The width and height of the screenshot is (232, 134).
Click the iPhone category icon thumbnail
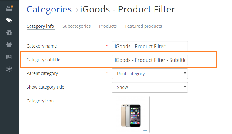[131, 115]
